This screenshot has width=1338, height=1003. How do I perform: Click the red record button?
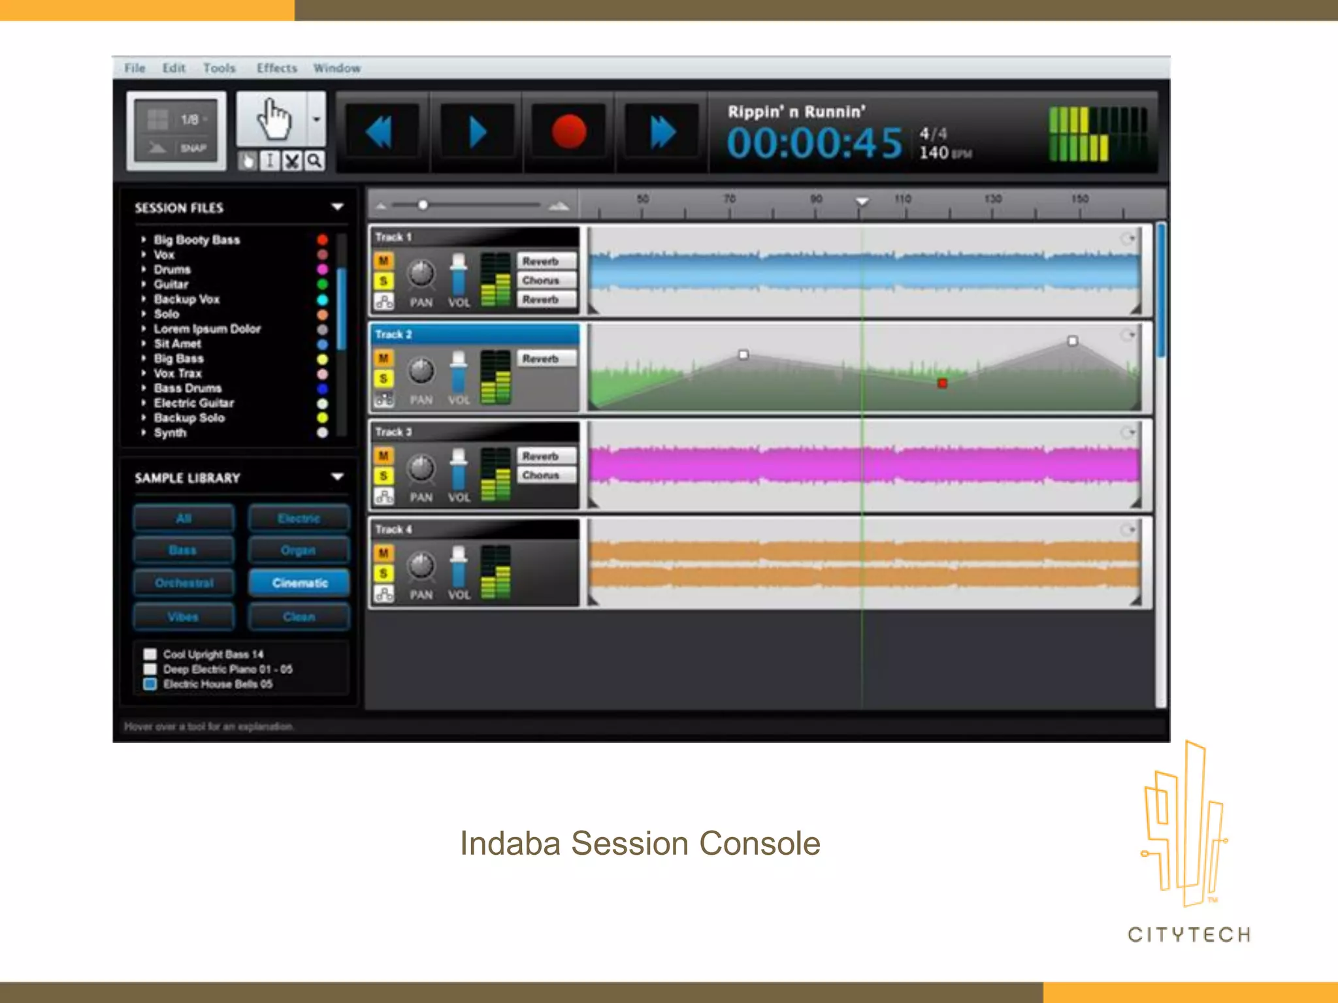[569, 133]
